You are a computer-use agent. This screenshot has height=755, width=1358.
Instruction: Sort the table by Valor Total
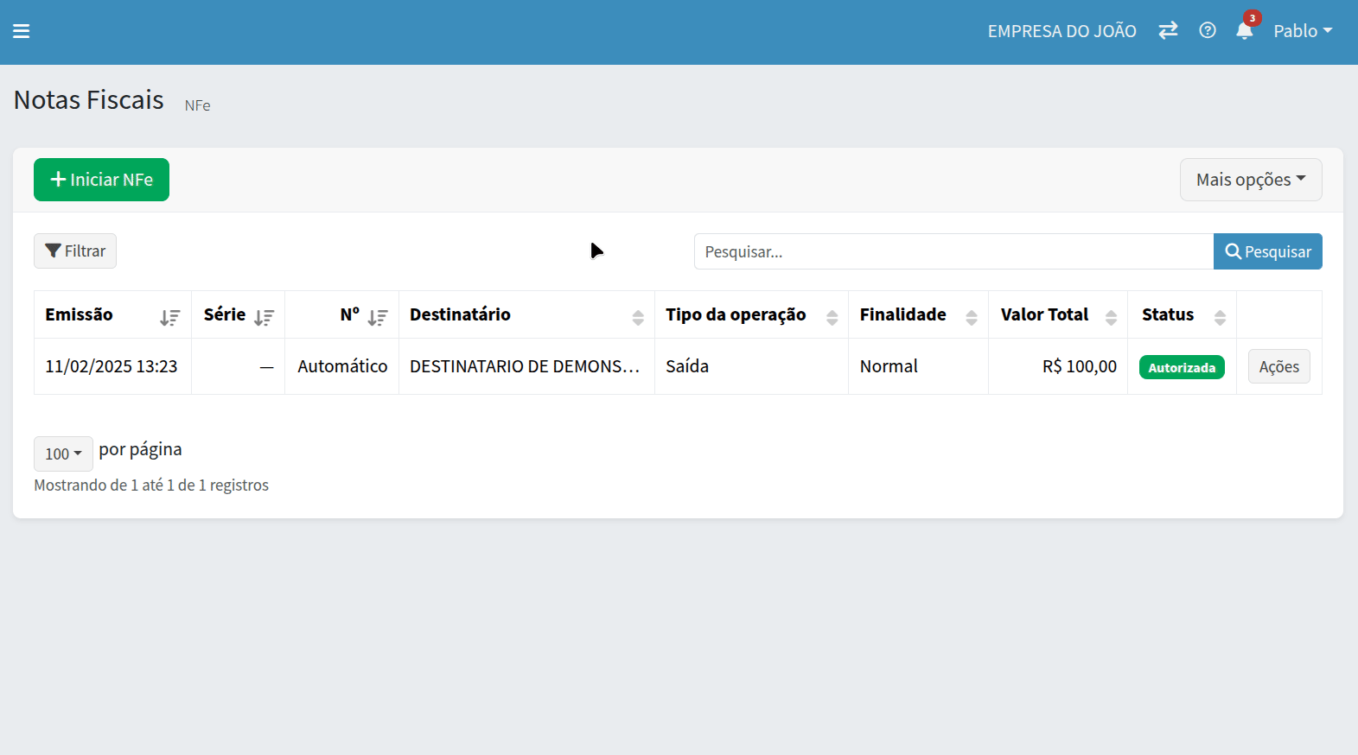(x=1111, y=317)
